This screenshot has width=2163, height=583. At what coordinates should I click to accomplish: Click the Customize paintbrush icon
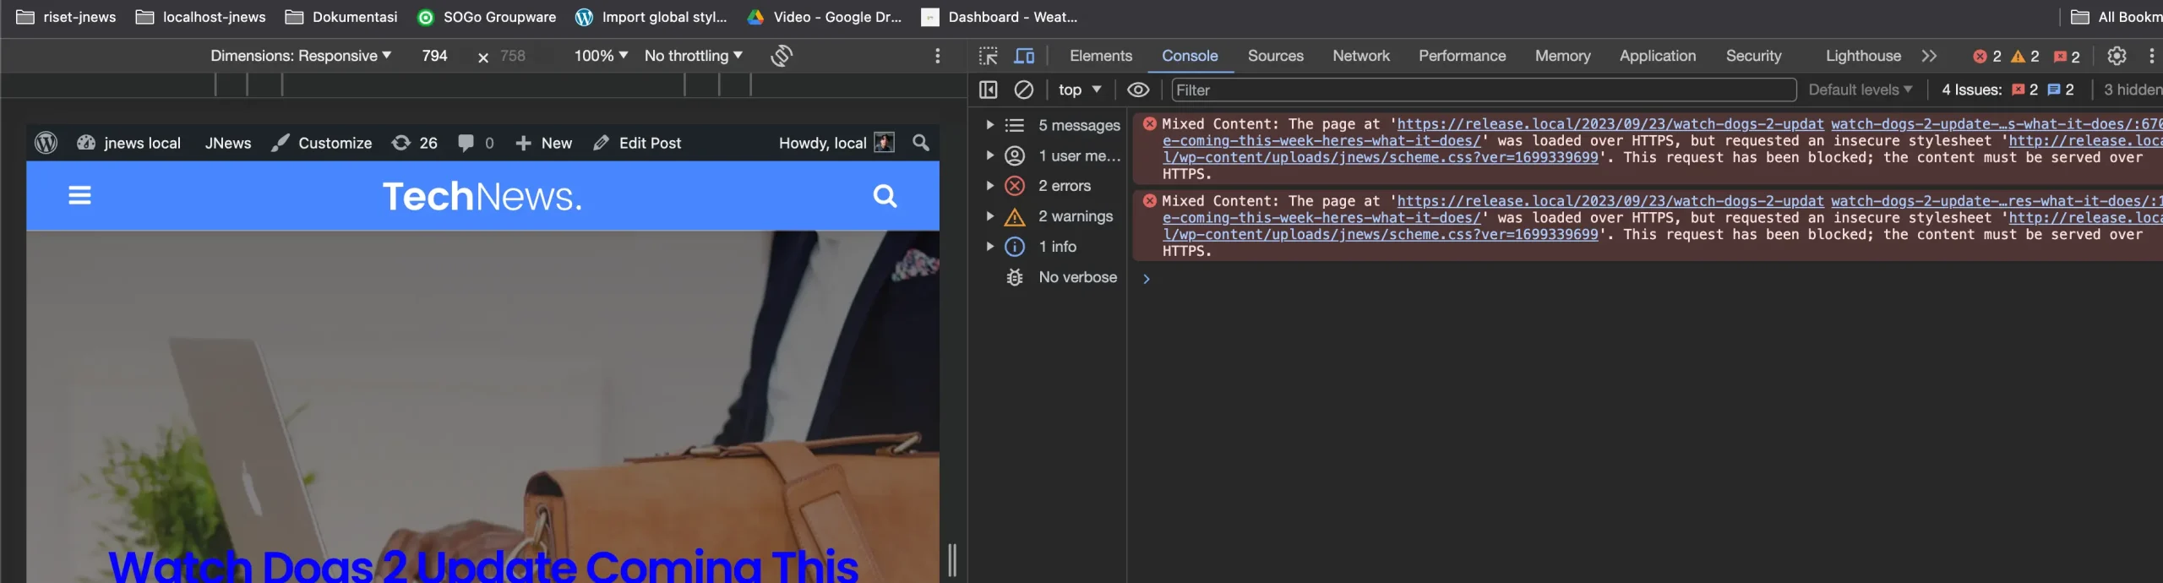281,143
